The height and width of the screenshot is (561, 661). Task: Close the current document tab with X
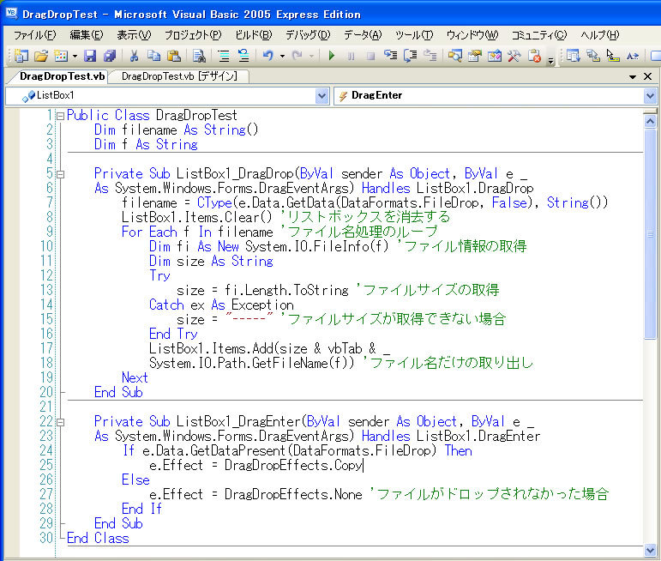pos(648,76)
